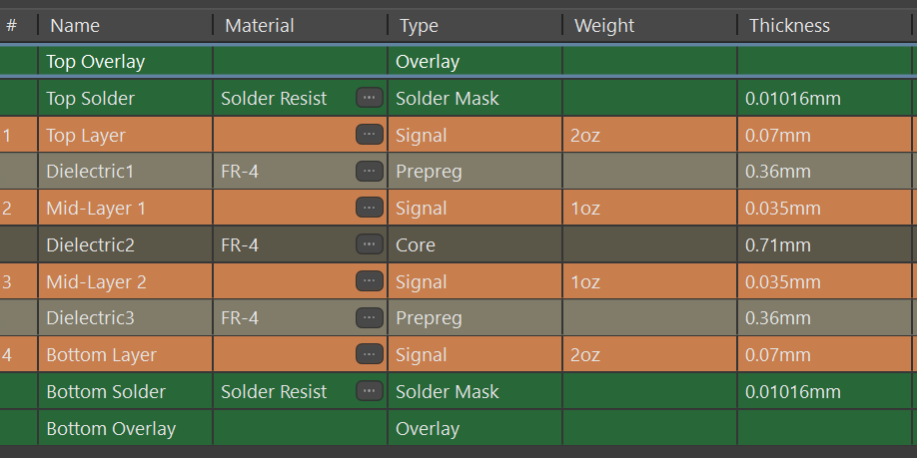Click the Bottom Overlay layer name
The image size is (917, 458).
click(111, 428)
